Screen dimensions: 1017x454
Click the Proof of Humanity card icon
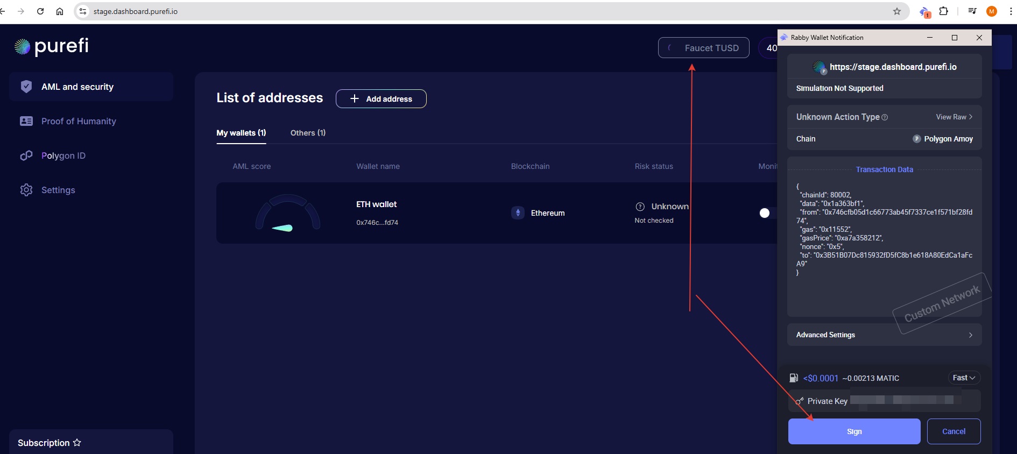pos(26,121)
